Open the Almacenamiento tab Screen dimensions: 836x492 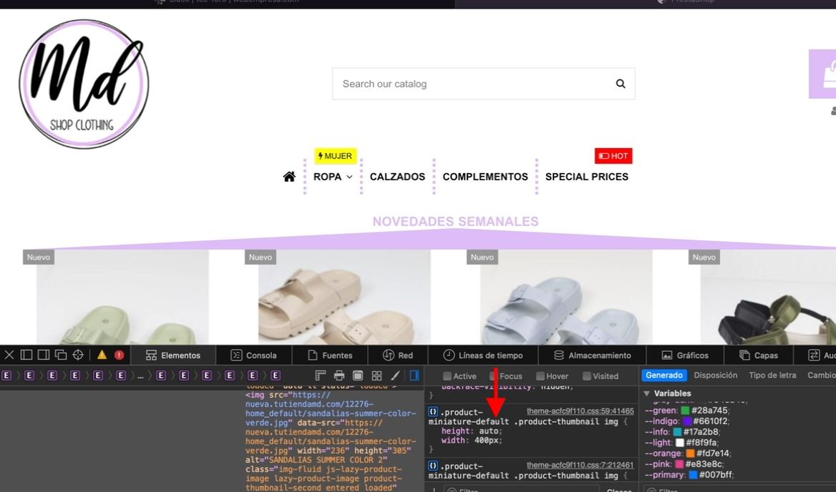click(x=593, y=355)
